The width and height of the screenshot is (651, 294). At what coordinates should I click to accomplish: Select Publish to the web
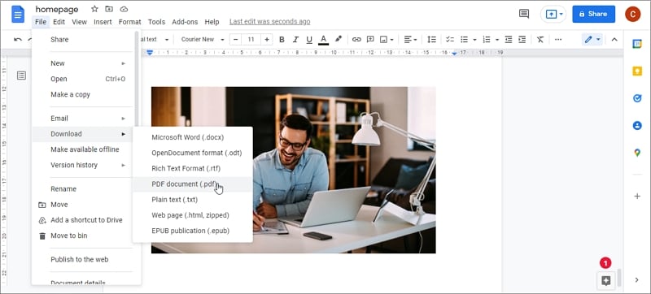click(82, 260)
